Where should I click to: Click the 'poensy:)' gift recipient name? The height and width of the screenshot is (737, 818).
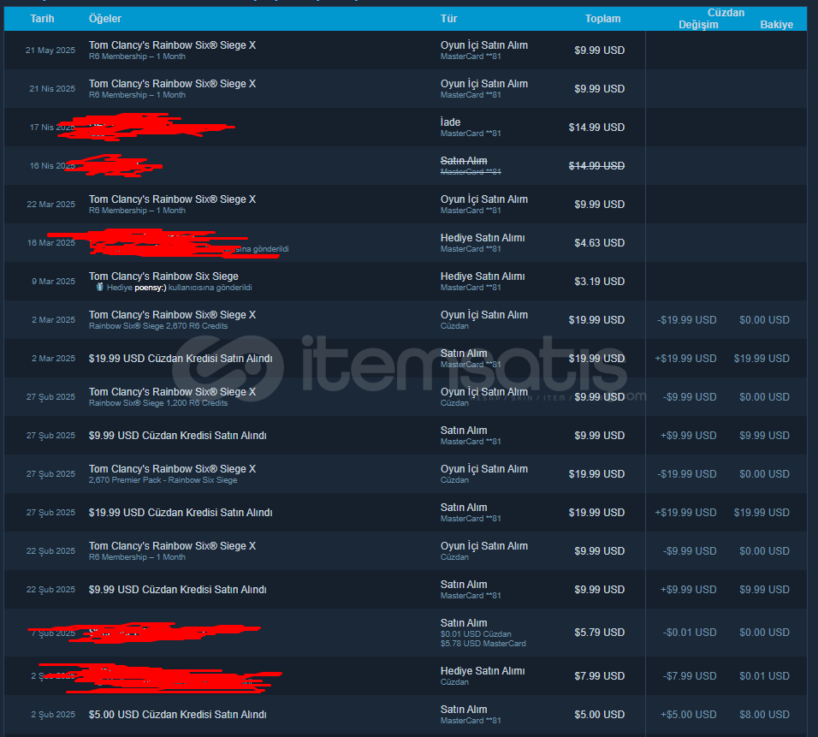pyautogui.click(x=151, y=288)
